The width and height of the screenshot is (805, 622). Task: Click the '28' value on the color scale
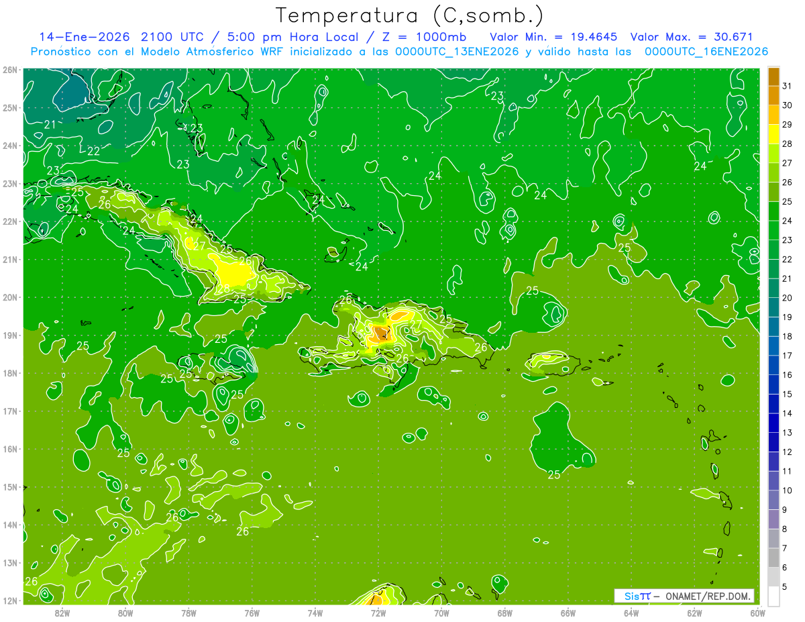click(x=788, y=144)
